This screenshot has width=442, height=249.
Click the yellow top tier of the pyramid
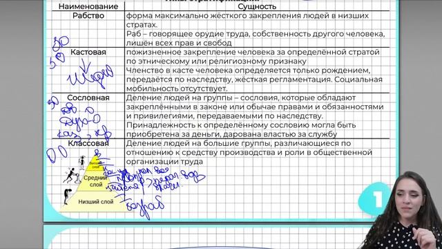click(95, 164)
